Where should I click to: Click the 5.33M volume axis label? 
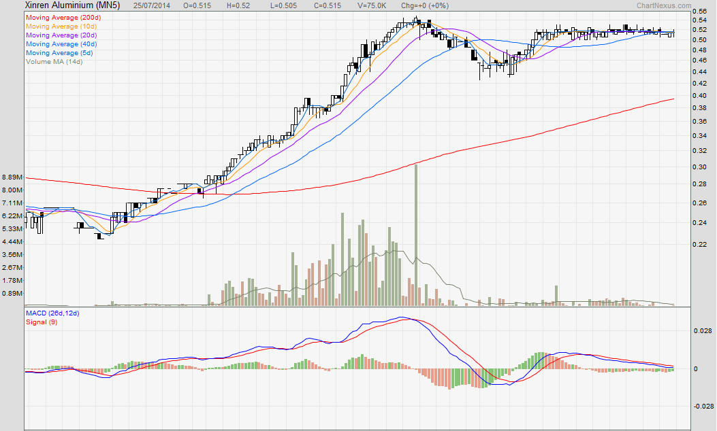coord(12,228)
